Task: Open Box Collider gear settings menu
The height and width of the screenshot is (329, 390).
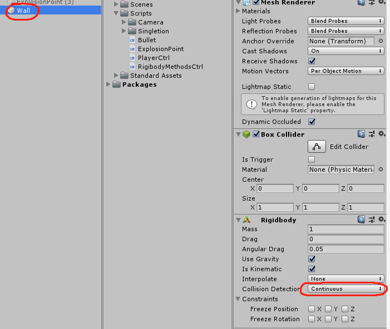Action: [x=382, y=134]
